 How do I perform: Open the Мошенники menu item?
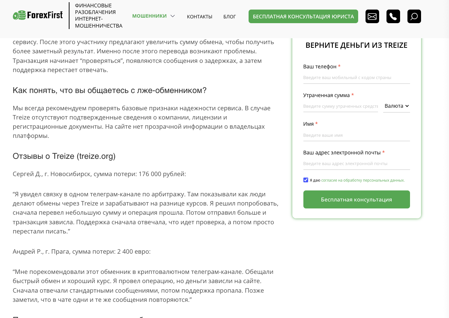pyautogui.click(x=149, y=16)
